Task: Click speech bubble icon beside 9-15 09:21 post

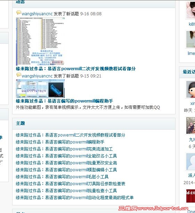Action: coord(19,75)
